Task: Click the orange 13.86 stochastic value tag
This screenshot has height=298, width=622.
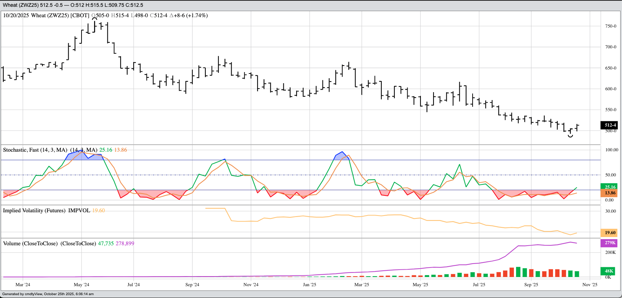Action: click(610, 193)
